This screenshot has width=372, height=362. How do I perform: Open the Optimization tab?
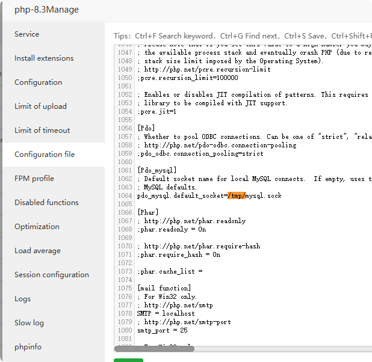[x=37, y=227]
